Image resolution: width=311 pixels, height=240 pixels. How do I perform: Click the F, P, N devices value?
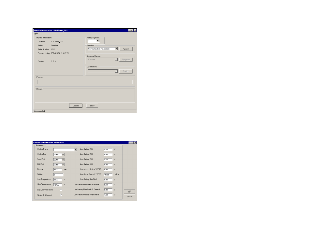(x=53, y=62)
